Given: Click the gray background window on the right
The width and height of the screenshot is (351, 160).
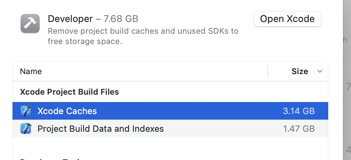Looking at the screenshot, I should [x=347, y=92].
